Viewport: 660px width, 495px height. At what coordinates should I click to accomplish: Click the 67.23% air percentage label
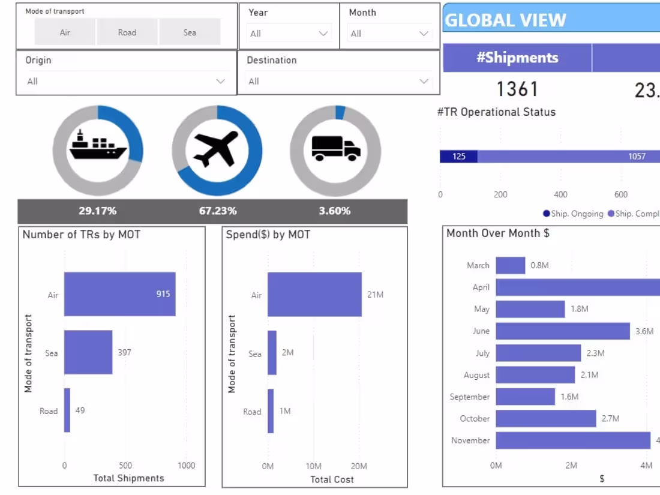[217, 211]
